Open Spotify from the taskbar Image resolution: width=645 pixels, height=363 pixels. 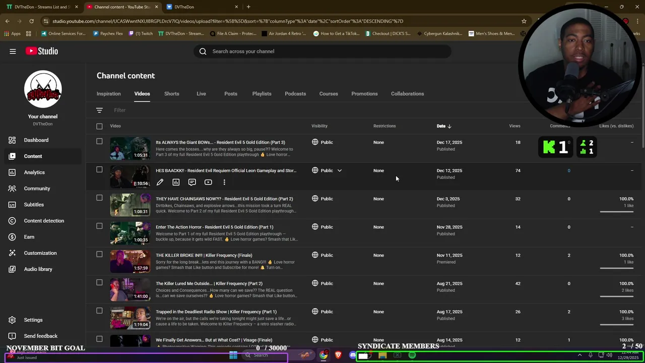click(412, 355)
